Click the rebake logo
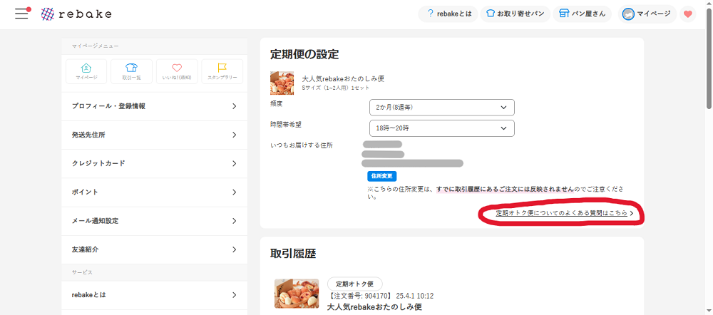 [76, 14]
